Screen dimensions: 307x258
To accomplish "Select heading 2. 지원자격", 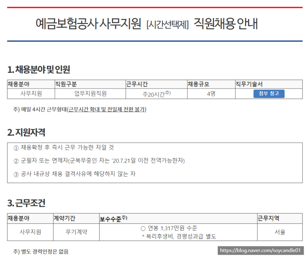I will pyautogui.click(x=26, y=132).
